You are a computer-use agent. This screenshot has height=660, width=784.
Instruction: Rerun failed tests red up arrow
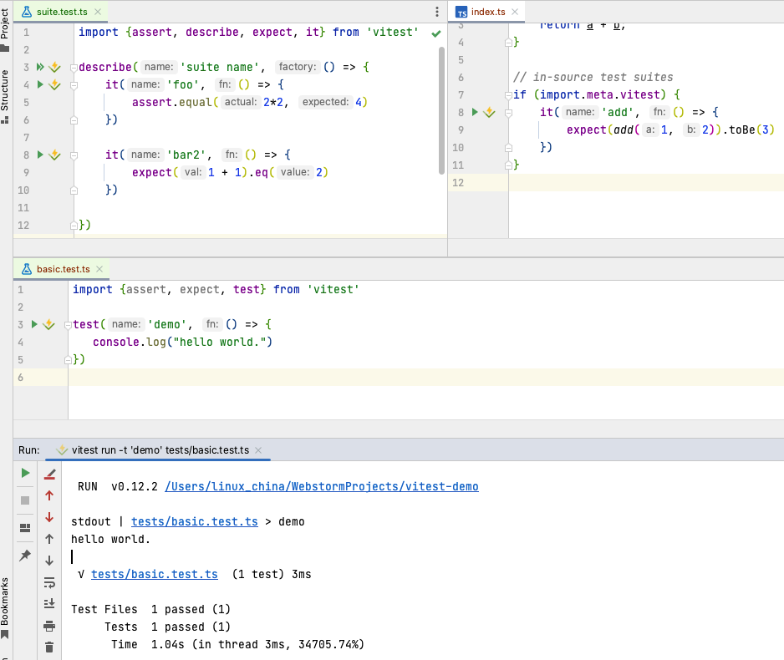coord(49,495)
